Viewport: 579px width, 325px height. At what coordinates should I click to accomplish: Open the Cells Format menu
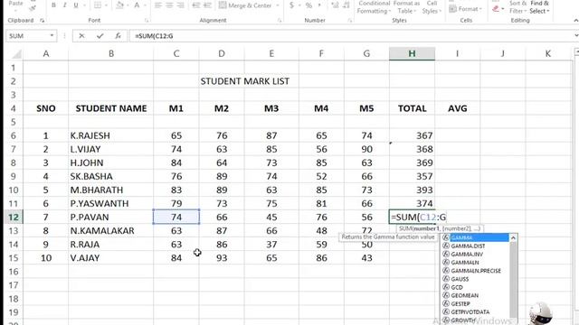point(466,9)
